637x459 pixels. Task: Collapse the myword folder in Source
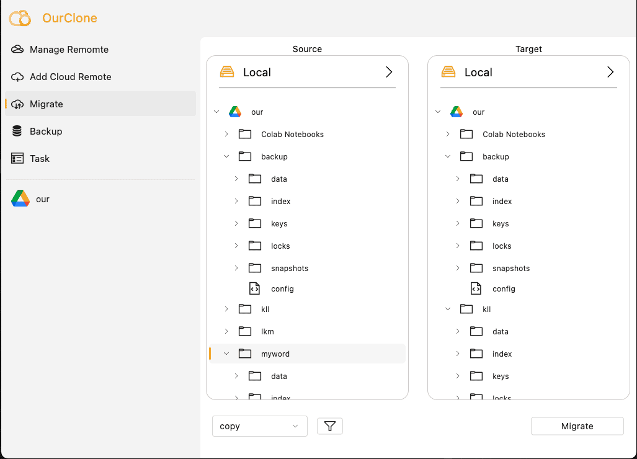pyautogui.click(x=226, y=354)
